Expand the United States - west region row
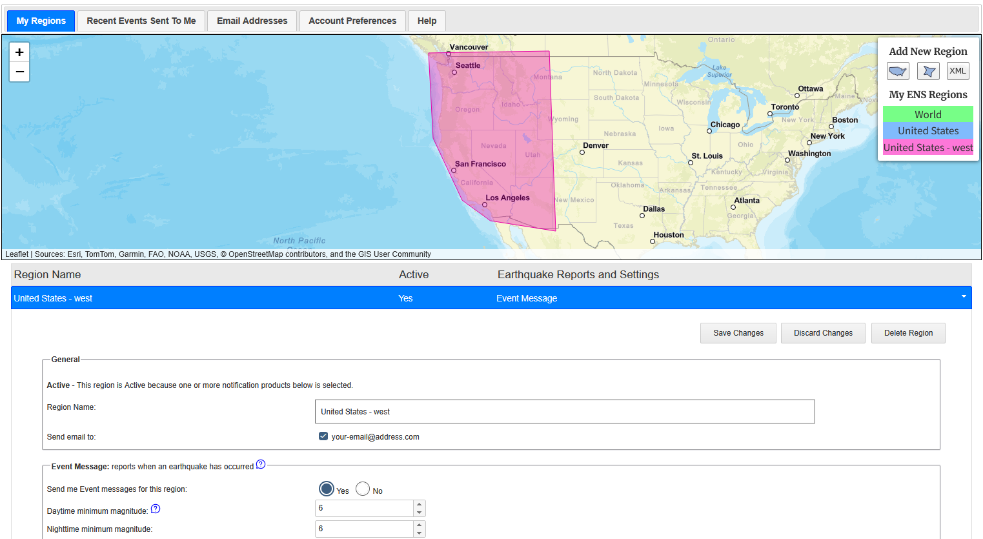Image resolution: width=983 pixels, height=539 pixels. coord(965,298)
